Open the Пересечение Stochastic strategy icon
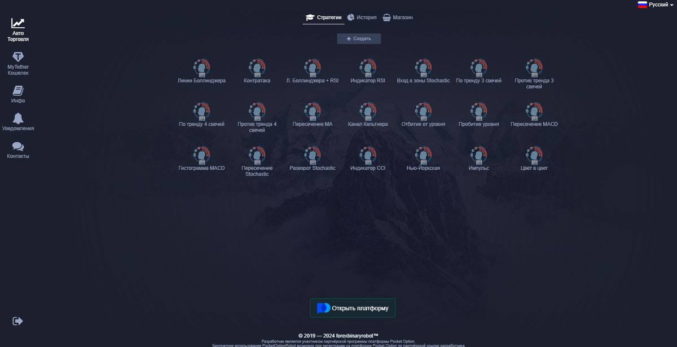The image size is (677, 347). point(257,155)
